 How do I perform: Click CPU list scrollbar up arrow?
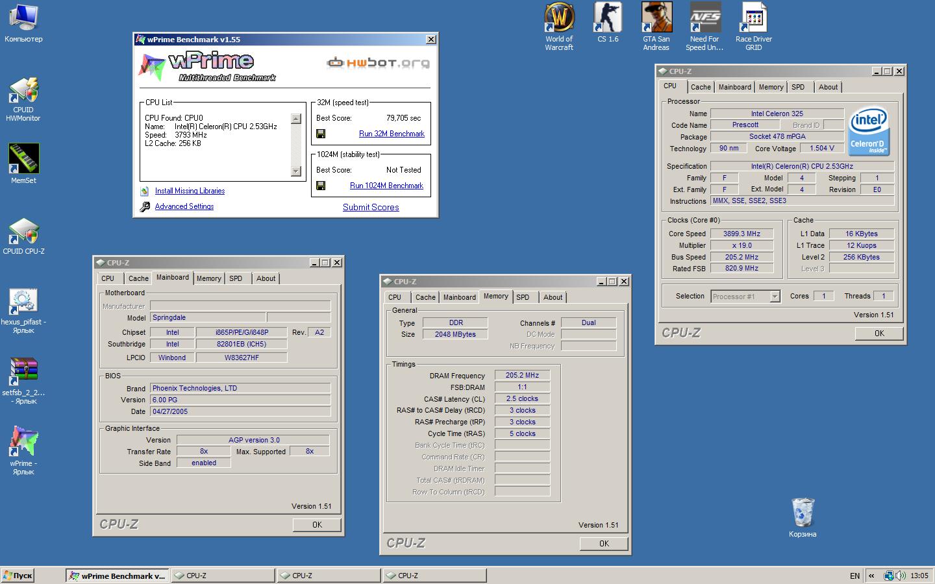point(296,119)
